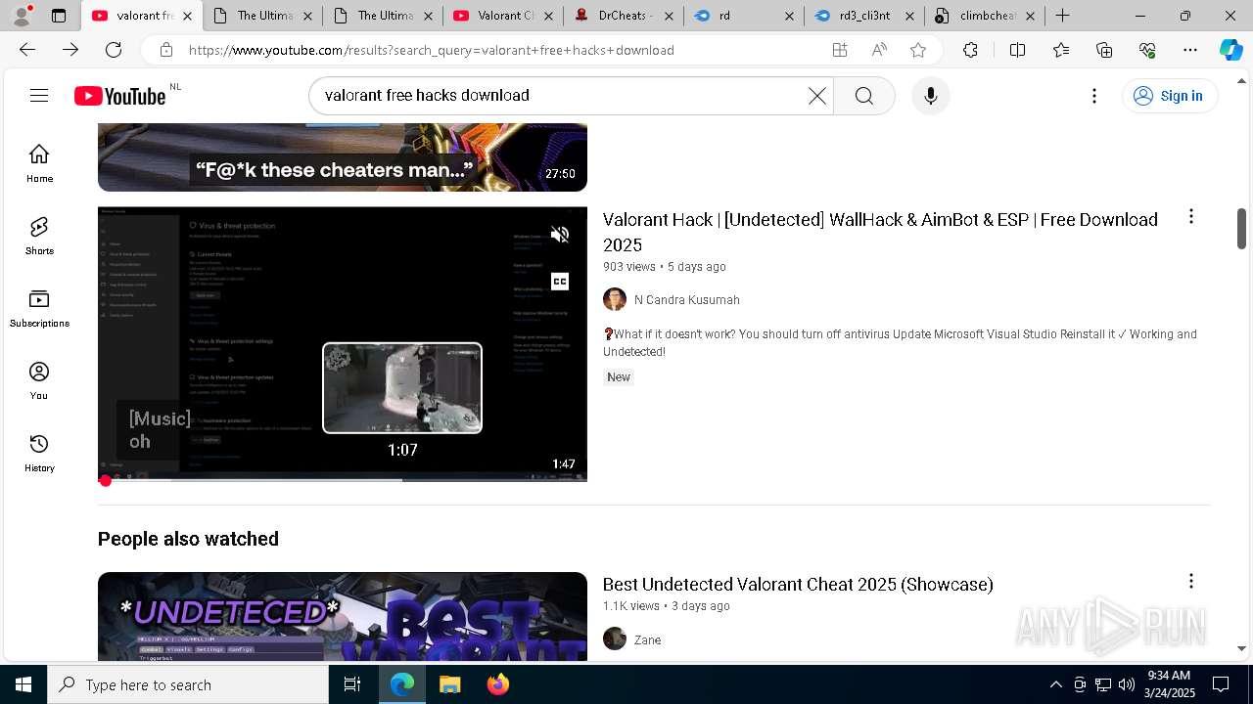Refresh the current page

coord(114,50)
